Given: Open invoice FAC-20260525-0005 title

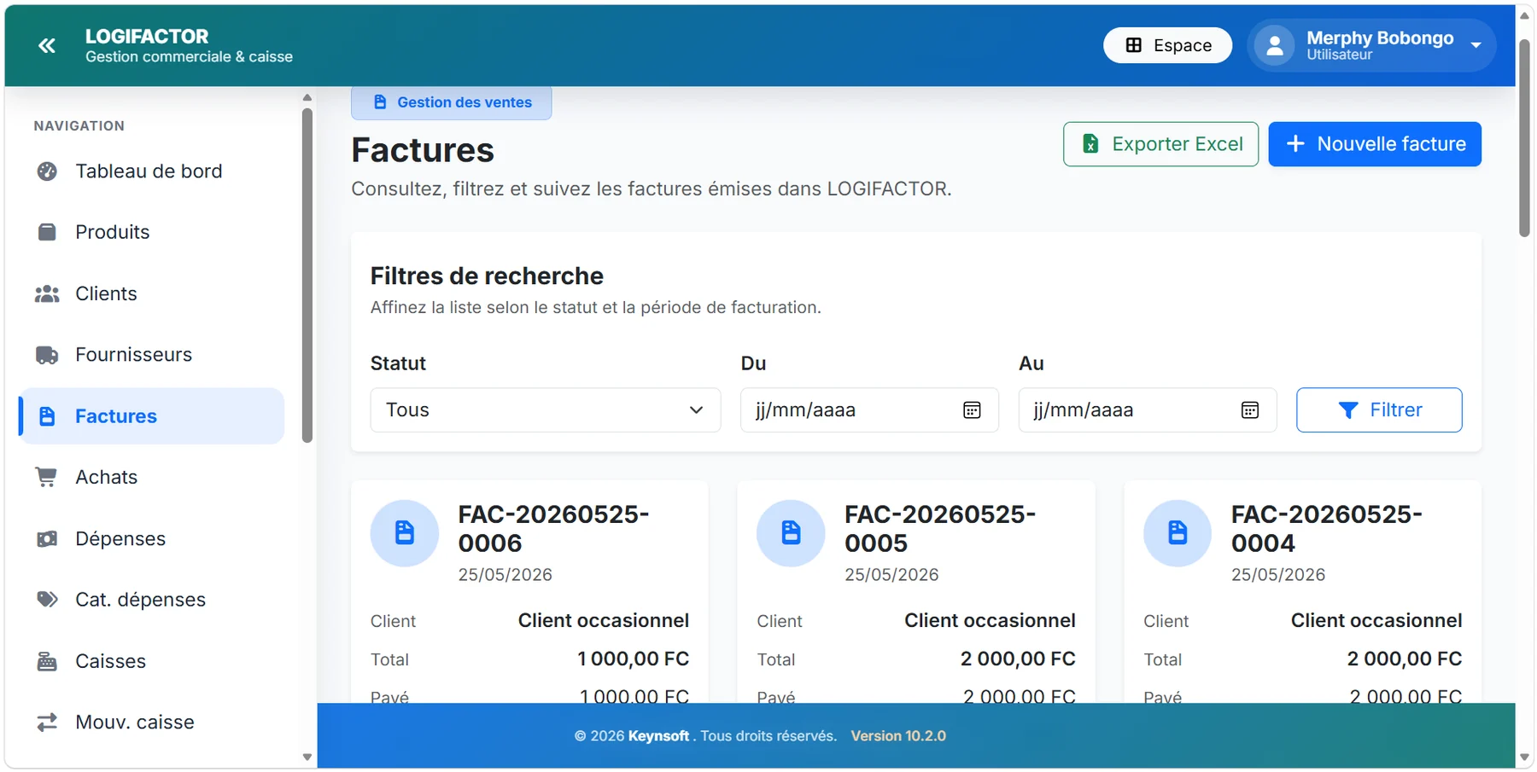Looking at the screenshot, I should (940, 529).
